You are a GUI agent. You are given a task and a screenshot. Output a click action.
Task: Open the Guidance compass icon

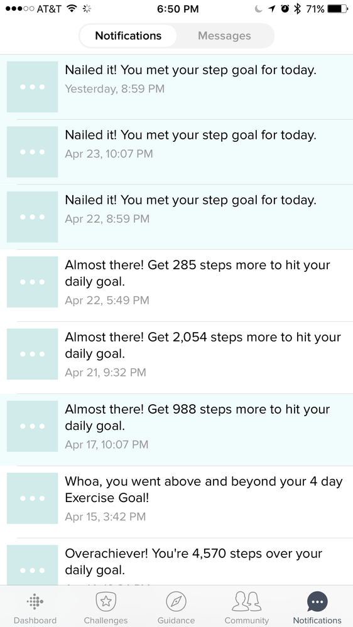[176, 601]
